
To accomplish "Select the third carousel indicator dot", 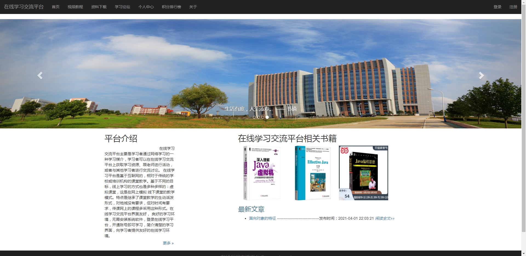I will tap(263, 117).
